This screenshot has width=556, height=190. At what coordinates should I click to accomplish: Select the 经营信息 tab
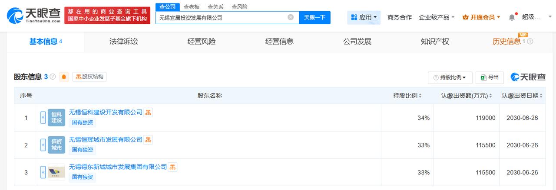coord(279,42)
